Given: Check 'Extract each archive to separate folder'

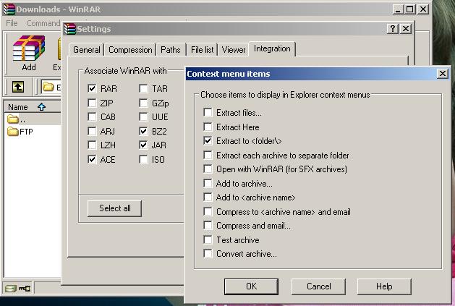Looking at the screenshot, I should coord(208,155).
